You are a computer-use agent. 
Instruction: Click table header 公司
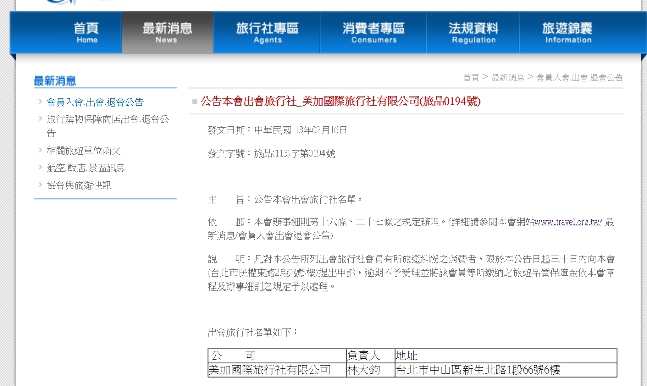[x=276, y=356]
